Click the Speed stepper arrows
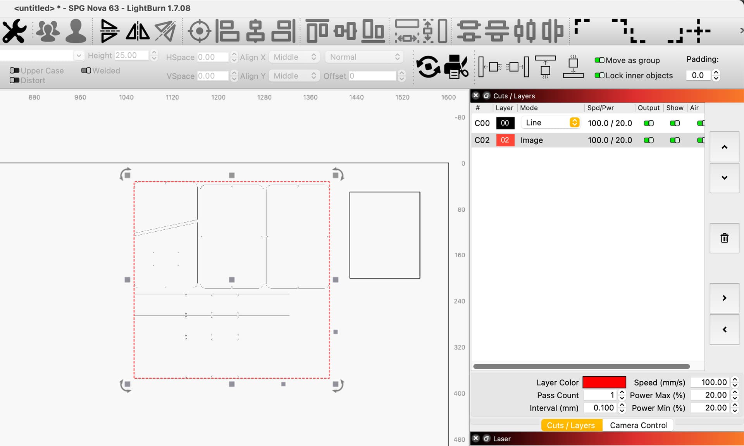This screenshot has width=744, height=446. pyautogui.click(x=735, y=382)
